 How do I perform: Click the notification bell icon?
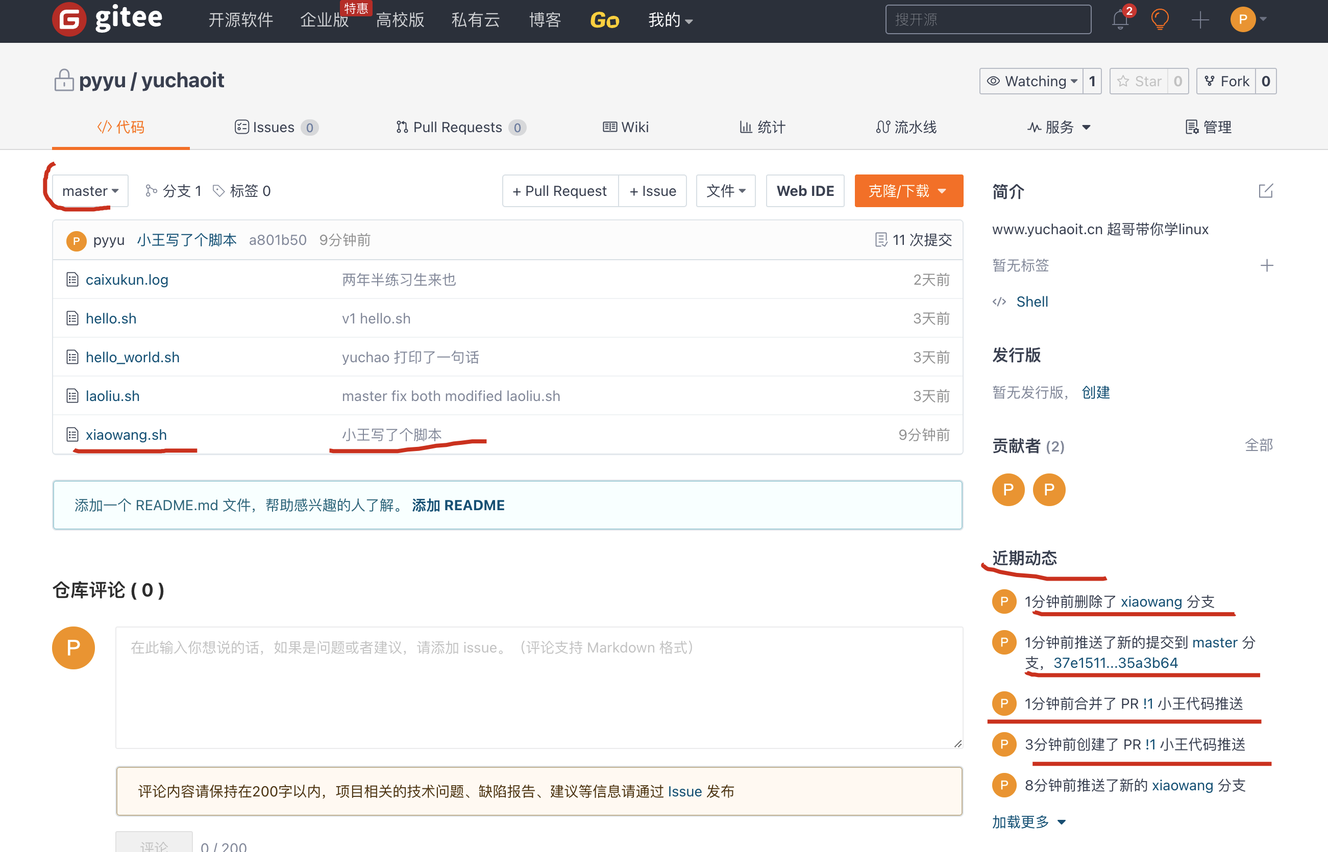[x=1120, y=20]
